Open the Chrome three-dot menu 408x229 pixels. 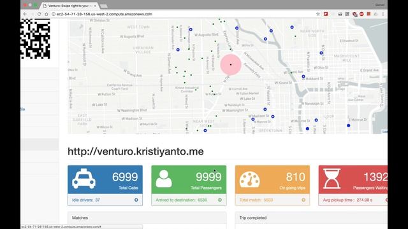(x=383, y=14)
